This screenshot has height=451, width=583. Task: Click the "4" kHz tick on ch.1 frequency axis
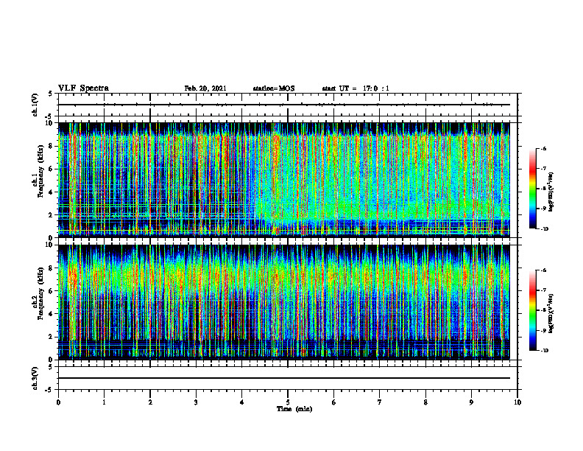click(52, 192)
